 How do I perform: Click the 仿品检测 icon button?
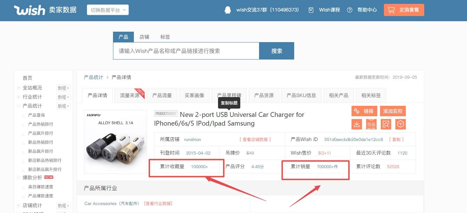(371, 124)
